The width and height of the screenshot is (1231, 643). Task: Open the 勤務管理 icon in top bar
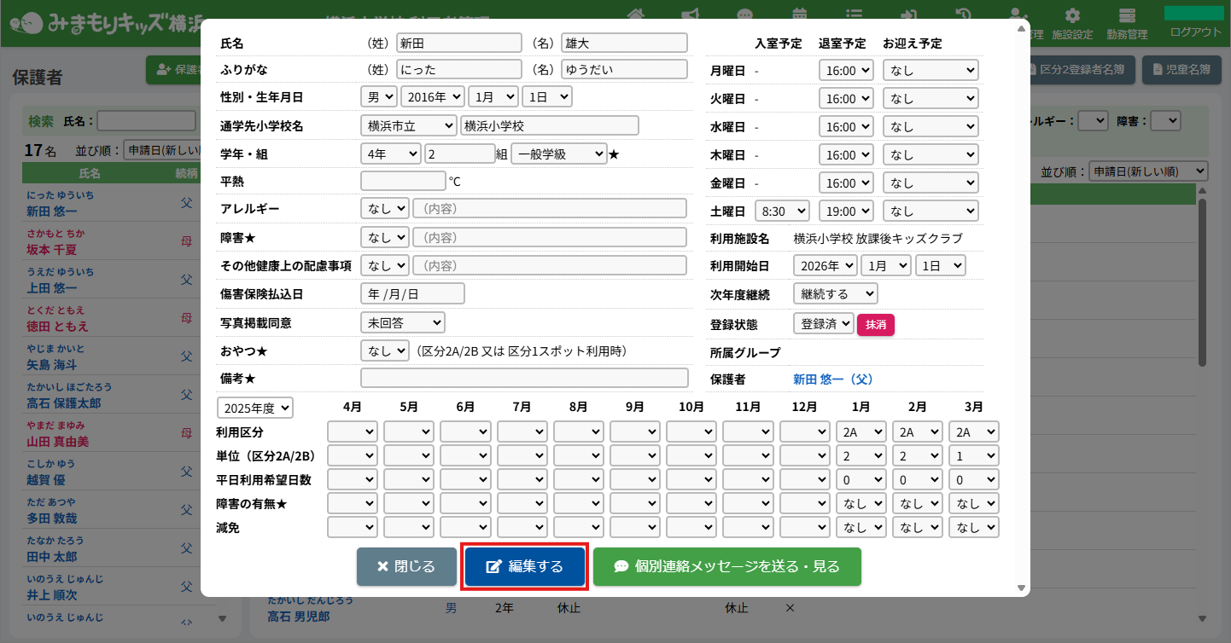(x=1127, y=15)
